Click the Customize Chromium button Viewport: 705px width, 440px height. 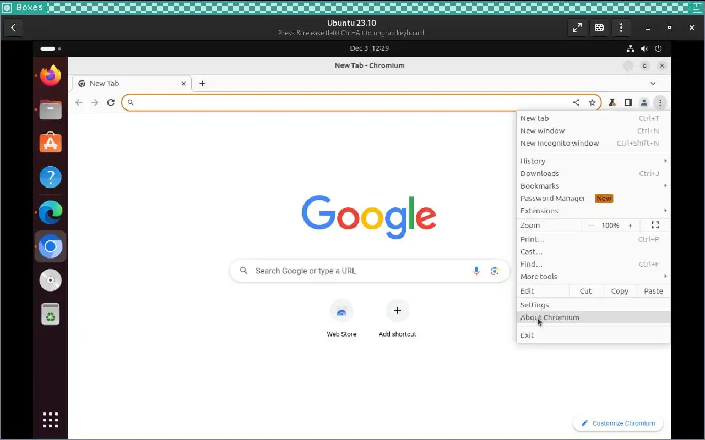pyautogui.click(x=618, y=424)
